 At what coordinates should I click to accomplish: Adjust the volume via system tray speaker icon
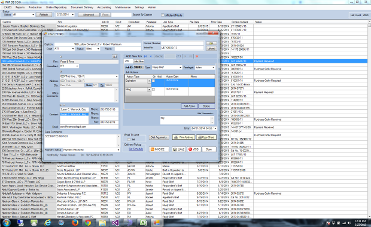(x=349, y=223)
